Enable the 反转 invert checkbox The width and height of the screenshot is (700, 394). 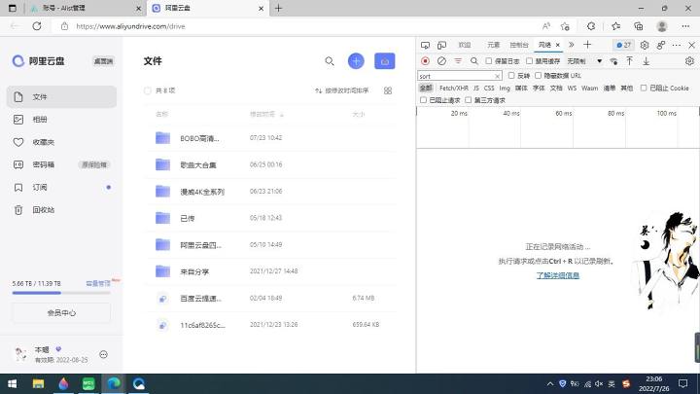(x=511, y=76)
